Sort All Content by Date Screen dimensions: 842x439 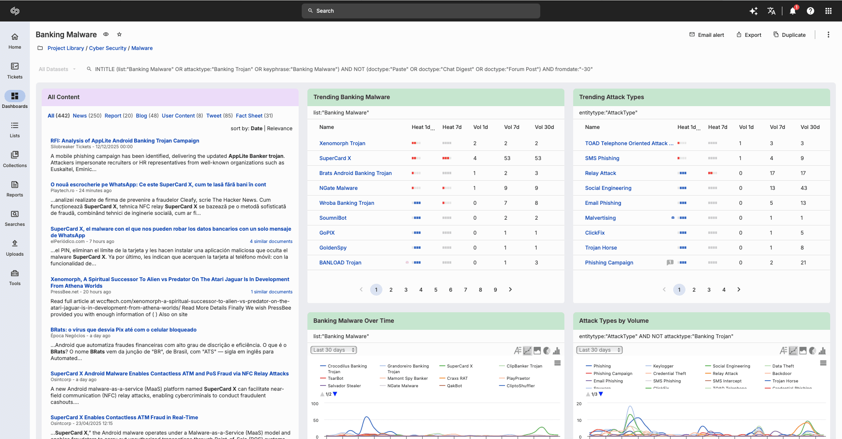[x=257, y=128]
